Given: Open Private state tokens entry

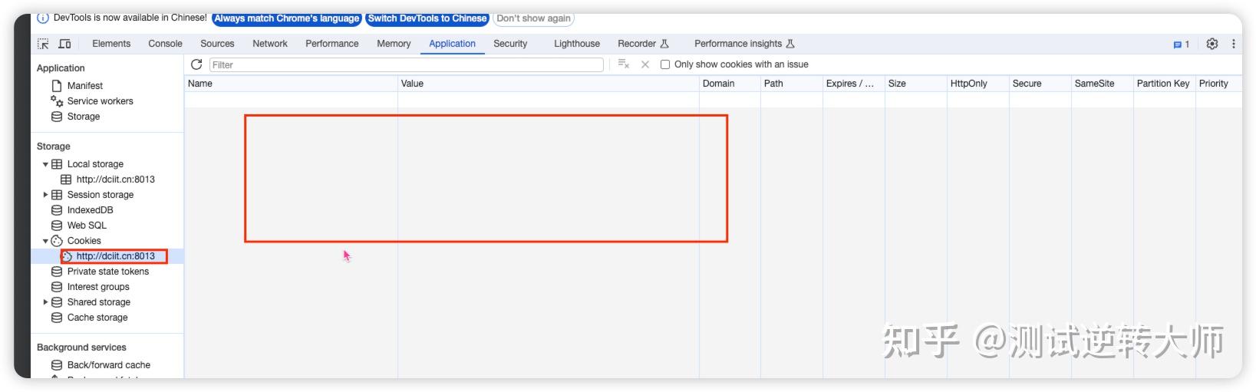Looking at the screenshot, I should (x=108, y=272).
